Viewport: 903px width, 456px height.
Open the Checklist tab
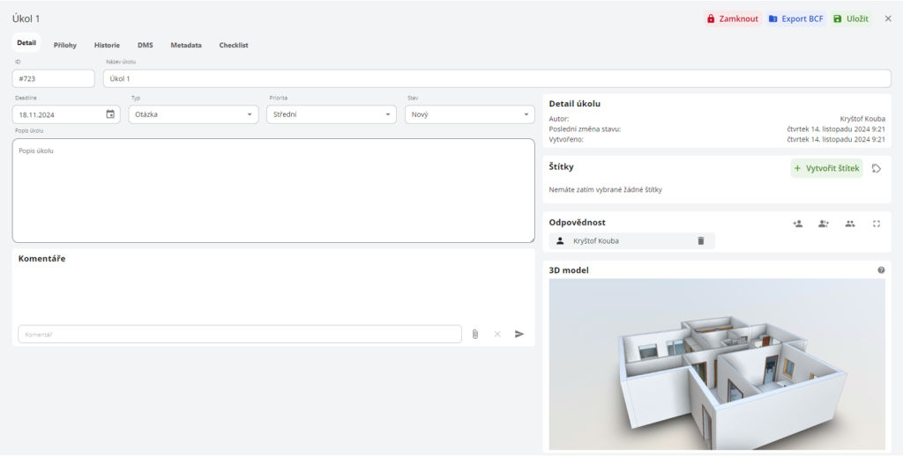[x=234, y=45]
